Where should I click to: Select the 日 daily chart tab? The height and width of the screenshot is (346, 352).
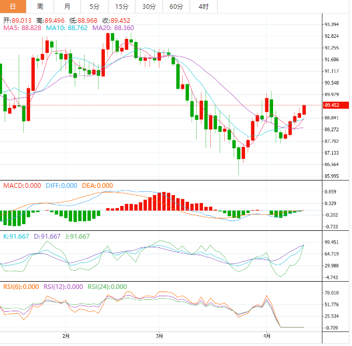(x=13, y=7)
